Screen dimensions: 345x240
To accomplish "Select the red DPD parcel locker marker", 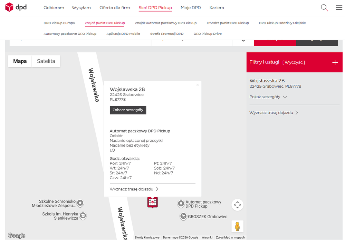I will pos(153,202).
